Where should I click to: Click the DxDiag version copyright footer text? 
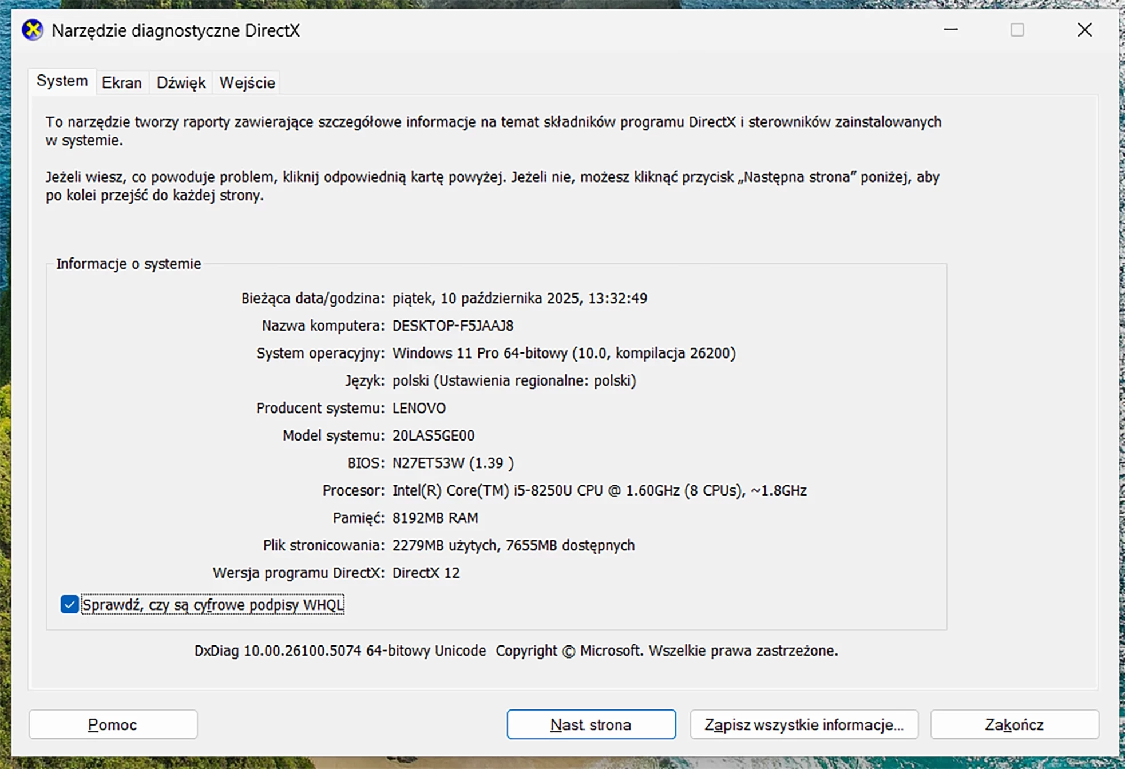point(516,651)
